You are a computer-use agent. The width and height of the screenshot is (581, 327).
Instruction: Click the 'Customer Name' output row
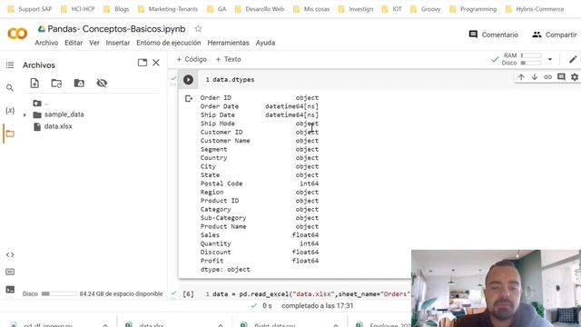click(x=260, y=141)
